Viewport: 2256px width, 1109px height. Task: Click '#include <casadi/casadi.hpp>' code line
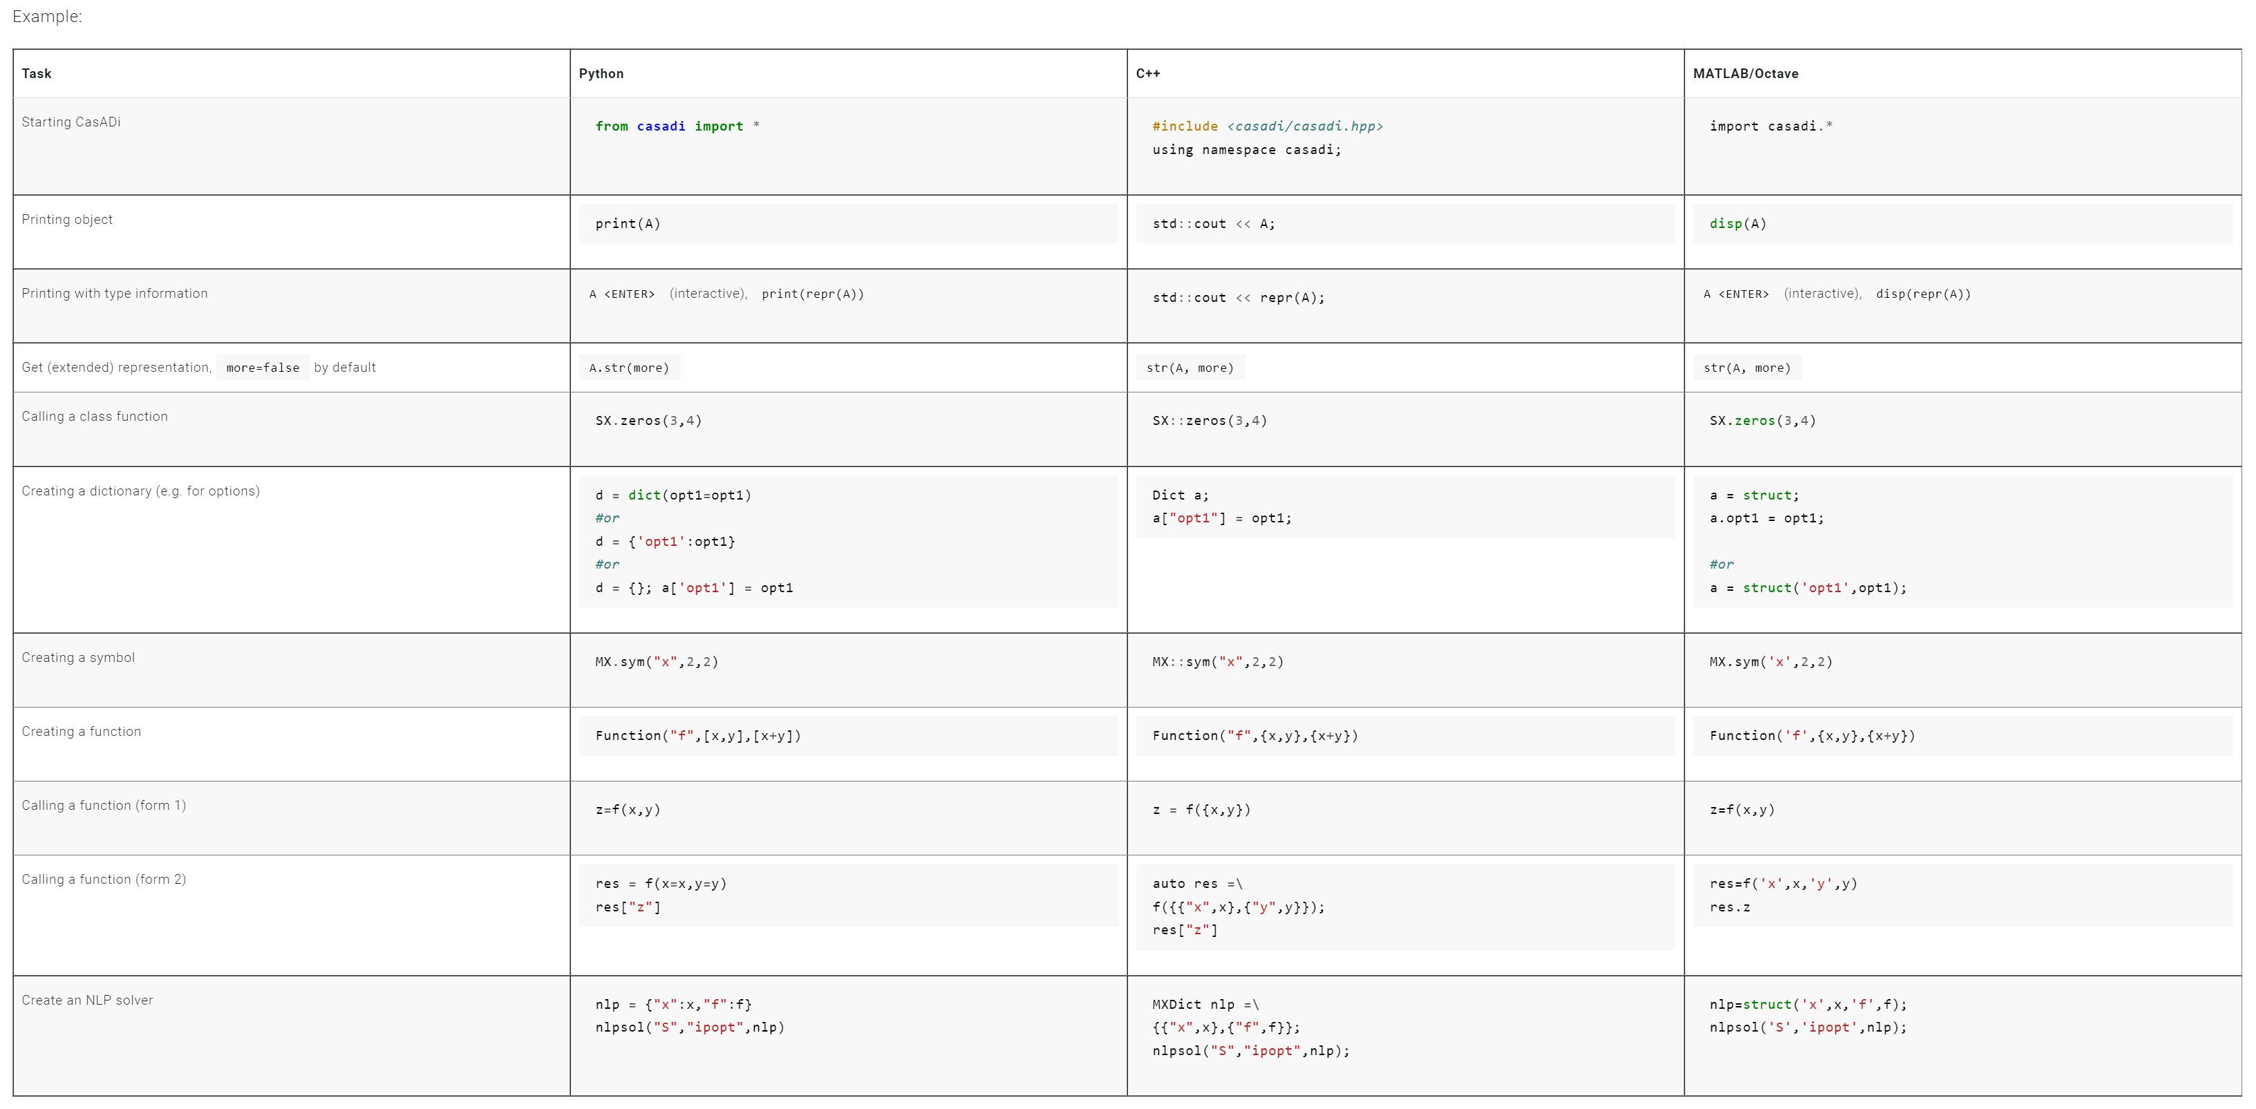(x=1266, y=126)
